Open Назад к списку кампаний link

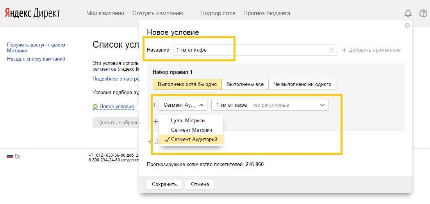pyautogui.click(x=36, y=59)
